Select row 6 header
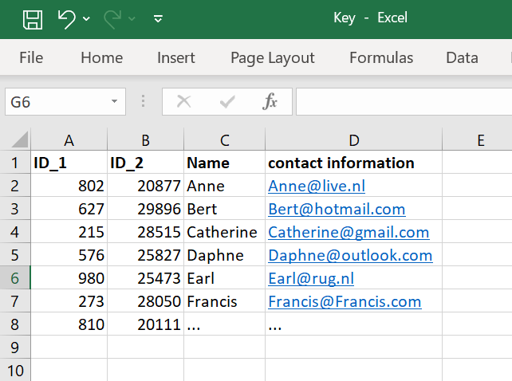Image resolution: width=512 pixels, height=381 pixels. 15,278
